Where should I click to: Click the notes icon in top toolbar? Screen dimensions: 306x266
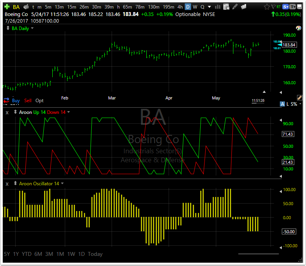(244, 7)
